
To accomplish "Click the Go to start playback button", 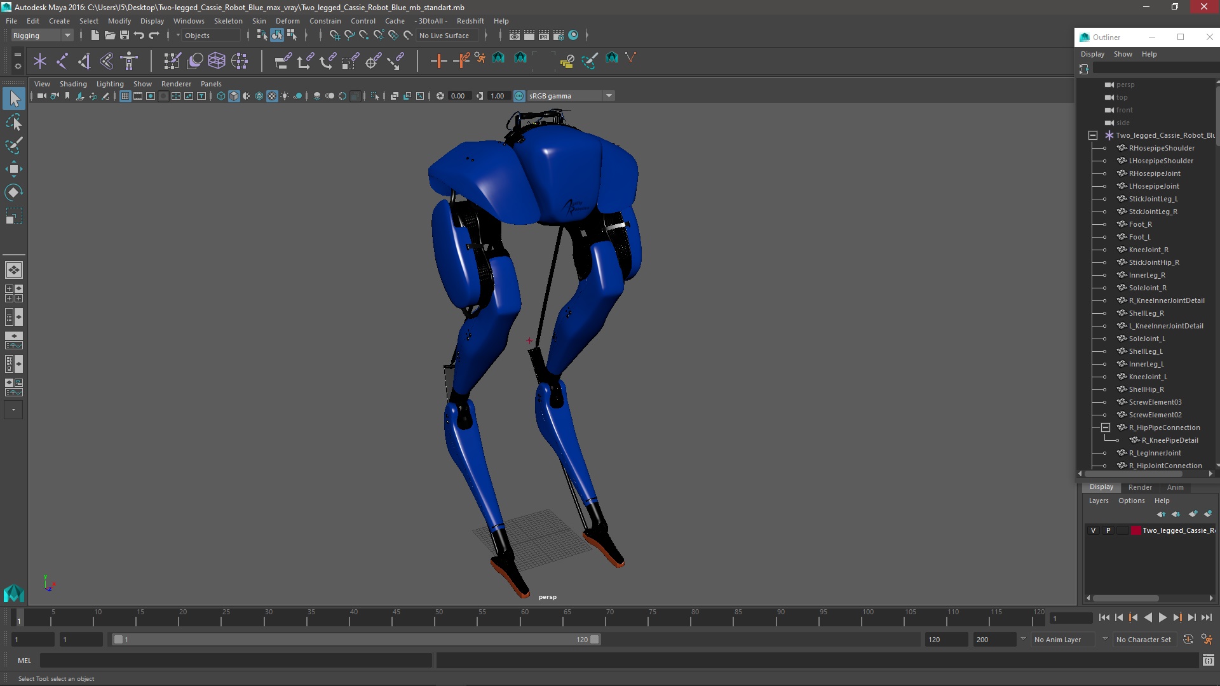I will pyautogui.click(x=1104, y=617).
